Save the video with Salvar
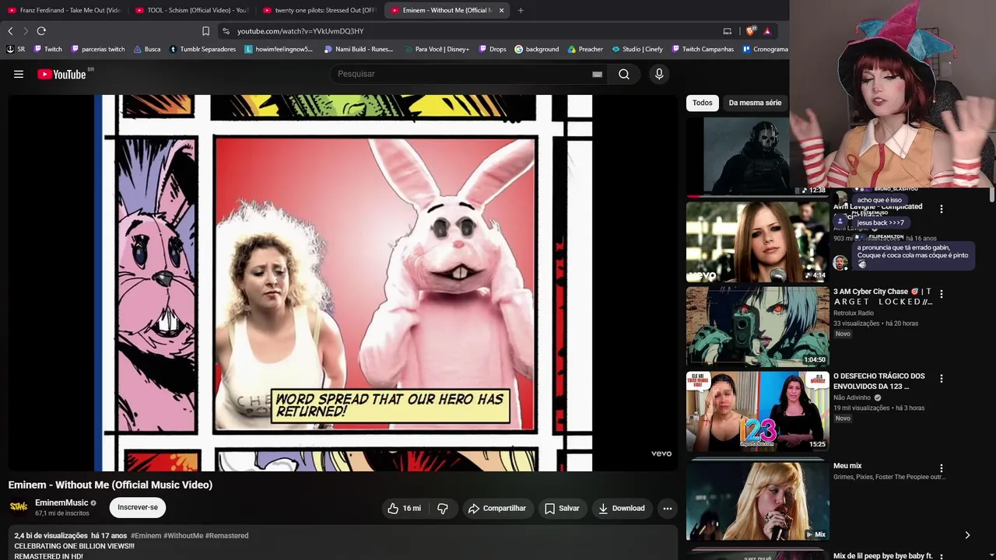The height and width of the screenshot is (560, 996). [x=562, y=508]
